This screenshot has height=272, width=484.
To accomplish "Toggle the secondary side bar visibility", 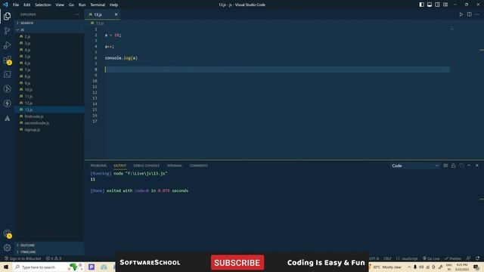I will (x=437, y=5).
